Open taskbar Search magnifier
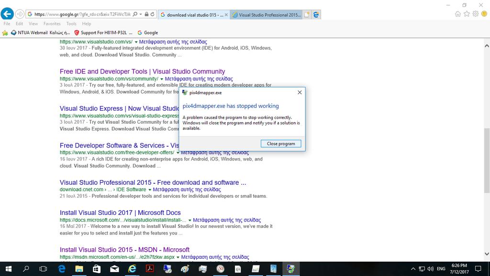Screen dimensions: 490x276 (x=26, y=269)
